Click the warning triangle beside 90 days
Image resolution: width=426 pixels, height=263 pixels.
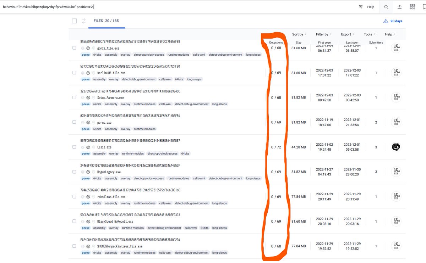point(386,21)
